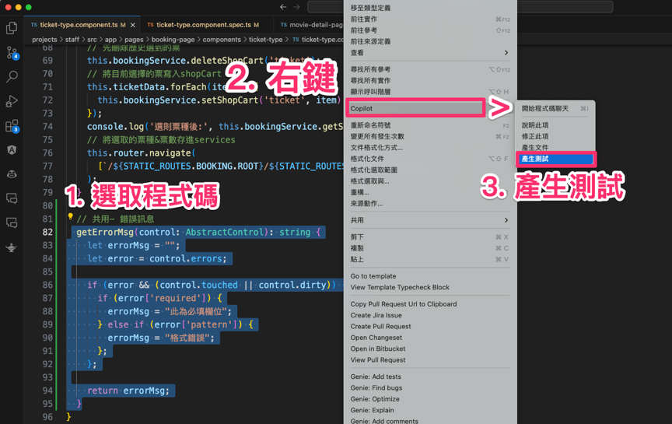The width and height of the screenshot is (672, 424).
Task: Open Extensions view with badge 3
Action: (12, 126)
